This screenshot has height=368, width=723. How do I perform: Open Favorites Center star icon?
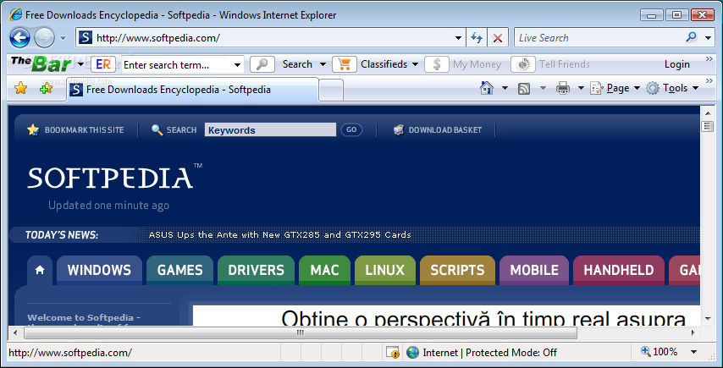21,87
